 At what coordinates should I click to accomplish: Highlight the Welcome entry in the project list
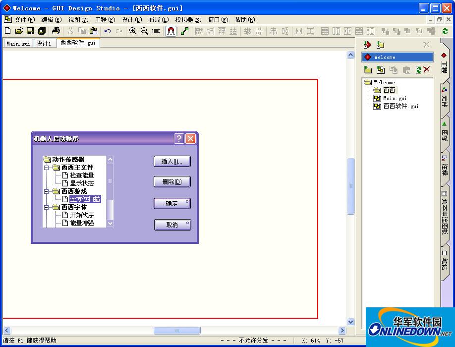(398, 57)
